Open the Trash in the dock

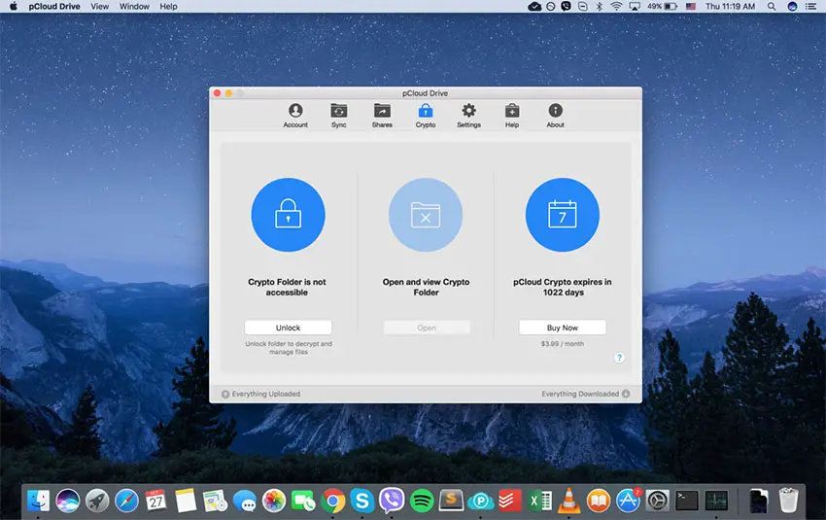[788, 501]
